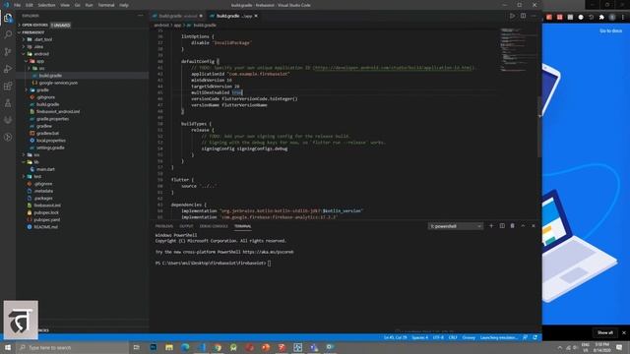This screenshot has width=630, height=354.
Task: Show hidden system tray icons
Action: tap(560, 347)
